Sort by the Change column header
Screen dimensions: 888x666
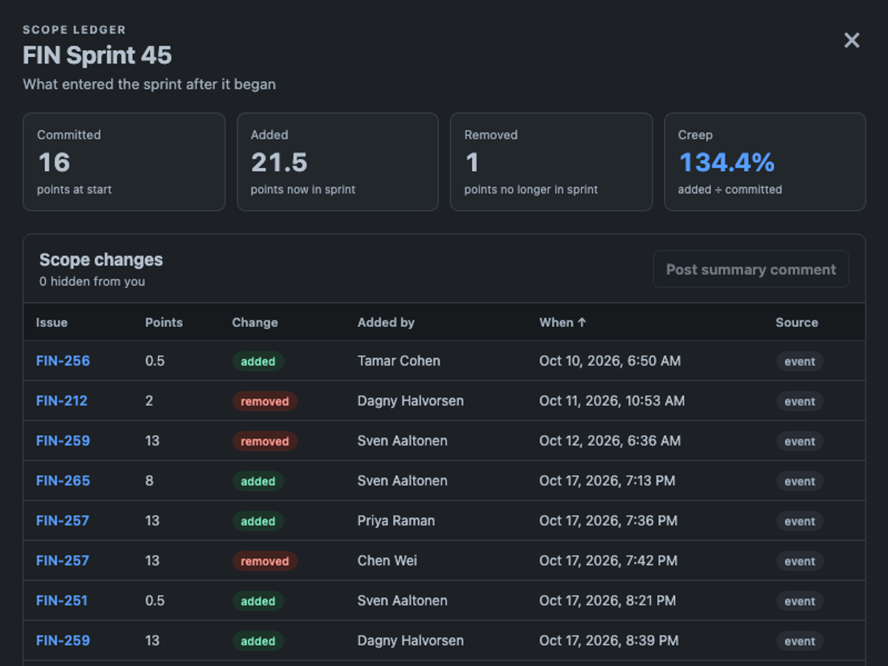[255, 323]
